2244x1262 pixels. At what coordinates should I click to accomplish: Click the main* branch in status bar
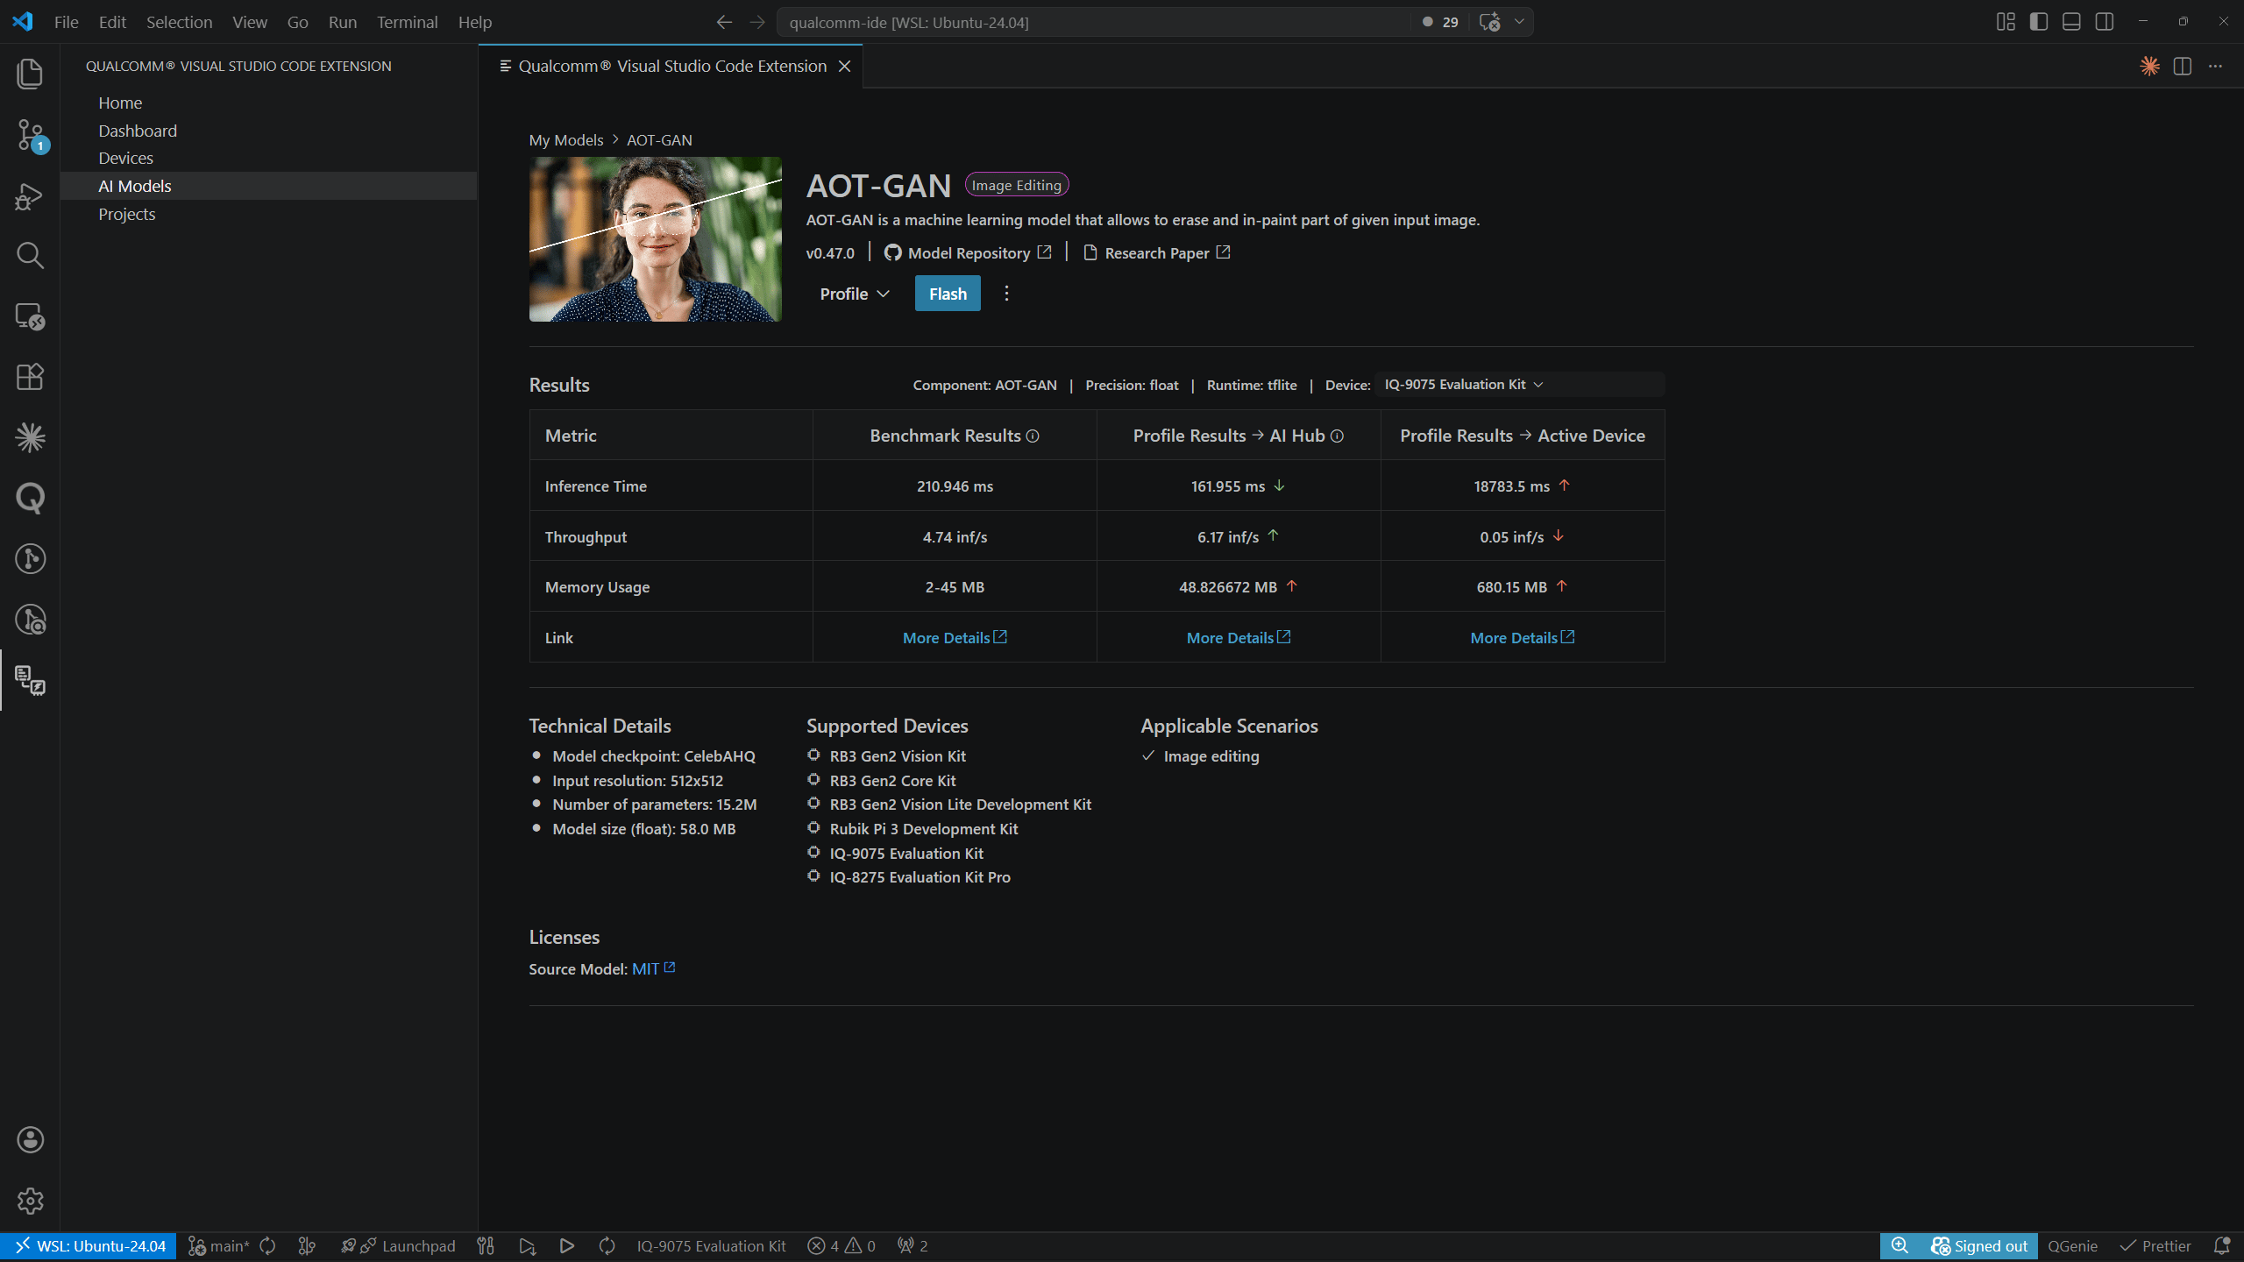pyautogui.click(x=219, y=1245)
